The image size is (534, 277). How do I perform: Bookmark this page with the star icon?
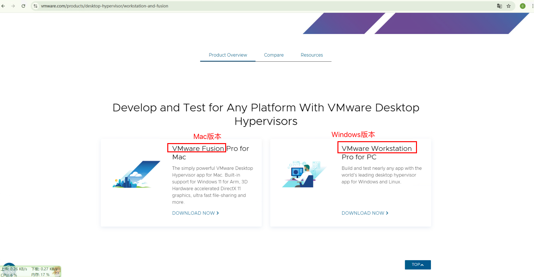coord(509,6)
